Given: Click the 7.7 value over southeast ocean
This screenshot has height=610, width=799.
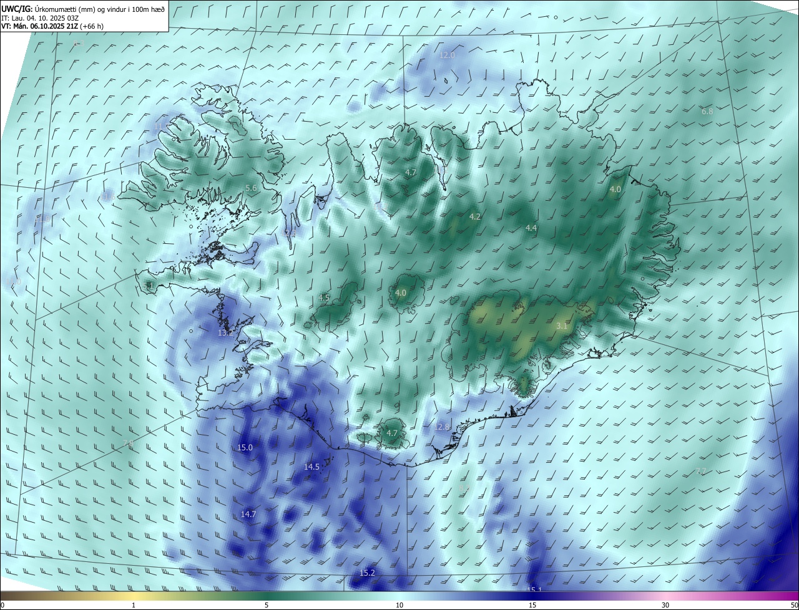Looking at the screenshot, I should coord(700,472).
